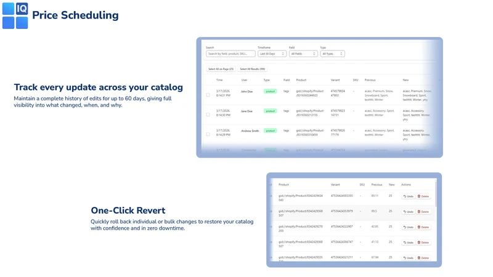Tick the checkbox in John Doe's row
This screenshot has width=493, height=277.
208,95
